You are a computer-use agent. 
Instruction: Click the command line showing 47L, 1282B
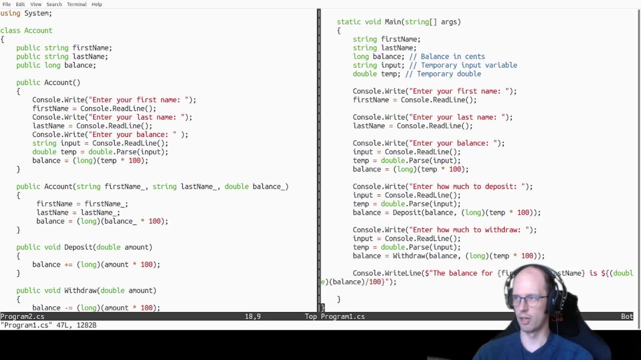(48, 325)
